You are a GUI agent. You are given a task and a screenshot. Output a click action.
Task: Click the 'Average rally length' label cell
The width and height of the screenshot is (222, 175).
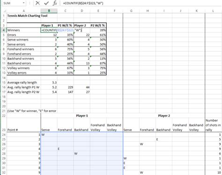(24, 83)
